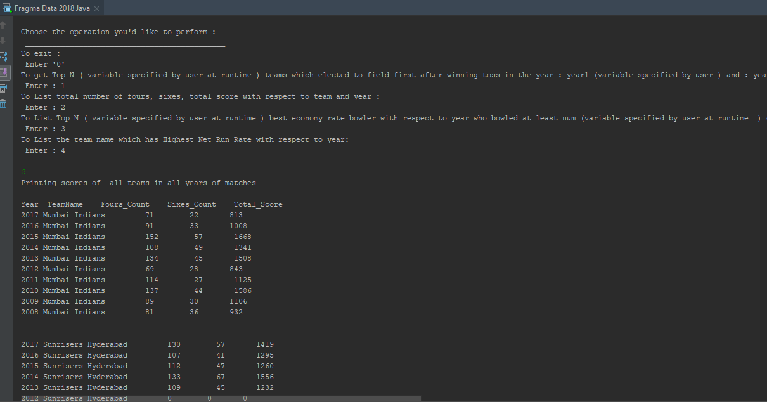Click total score value 1508
Viewport: 767px width, 402px height.
pyautogui.click(x=243, y=258)
